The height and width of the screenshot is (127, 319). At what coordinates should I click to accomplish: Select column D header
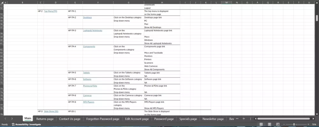56,3
